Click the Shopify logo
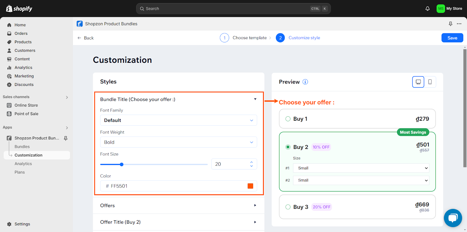This screenshot has height=232, width=467. 19,8
